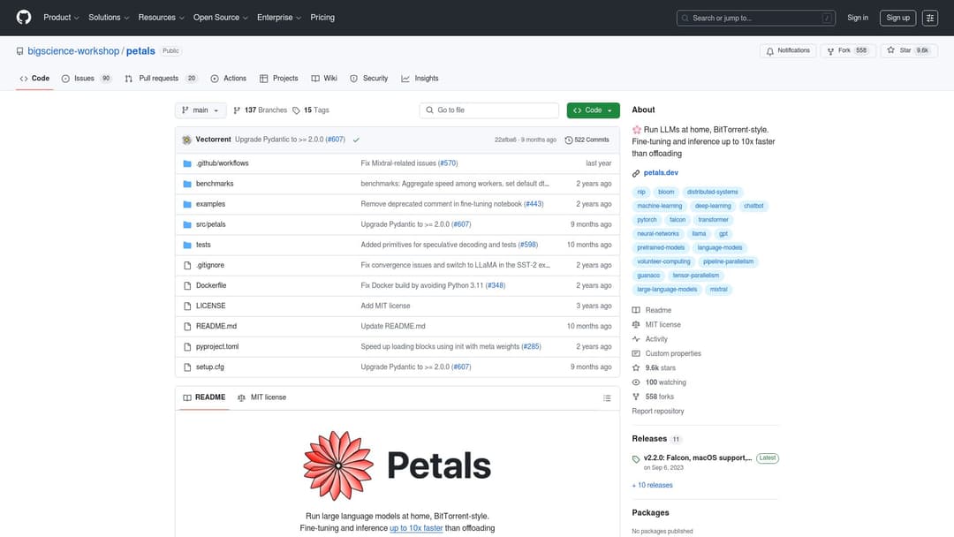Star the petals repository

pyautogui.click(x=908, y=51)
